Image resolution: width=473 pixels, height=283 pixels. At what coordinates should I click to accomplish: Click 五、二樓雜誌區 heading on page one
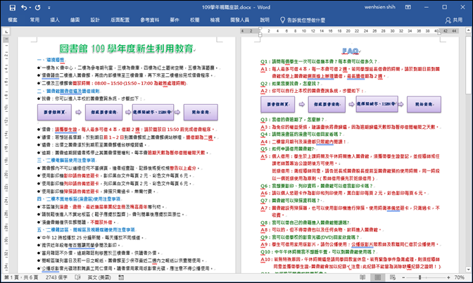pyautogui.click(x=86, y=229)
